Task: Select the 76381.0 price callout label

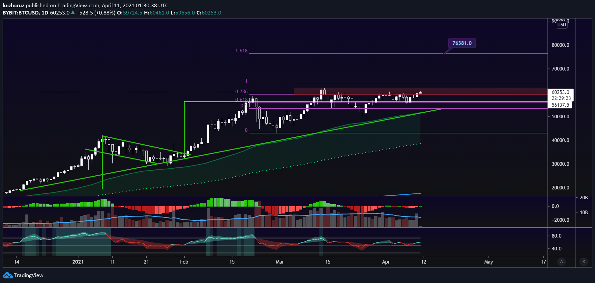Action: tap(462, 43)
